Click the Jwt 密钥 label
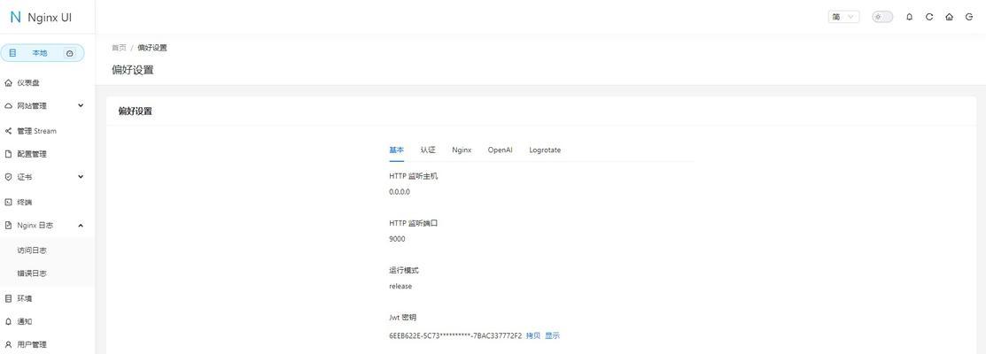Viewport: 986px width, 354px height. pos(402,318)
